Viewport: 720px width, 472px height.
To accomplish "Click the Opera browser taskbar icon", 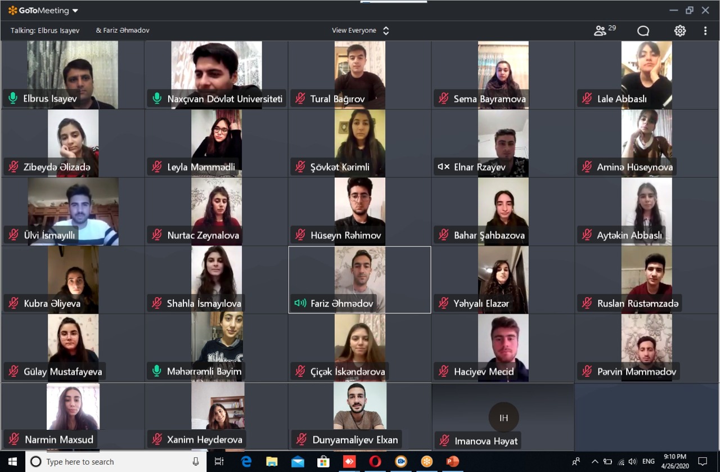I will (x=375, y=462).
